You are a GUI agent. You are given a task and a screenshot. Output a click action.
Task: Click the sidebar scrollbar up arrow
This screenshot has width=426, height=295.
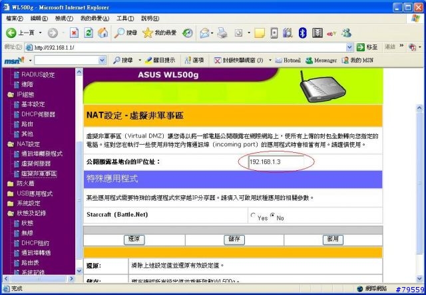(79, 72)
